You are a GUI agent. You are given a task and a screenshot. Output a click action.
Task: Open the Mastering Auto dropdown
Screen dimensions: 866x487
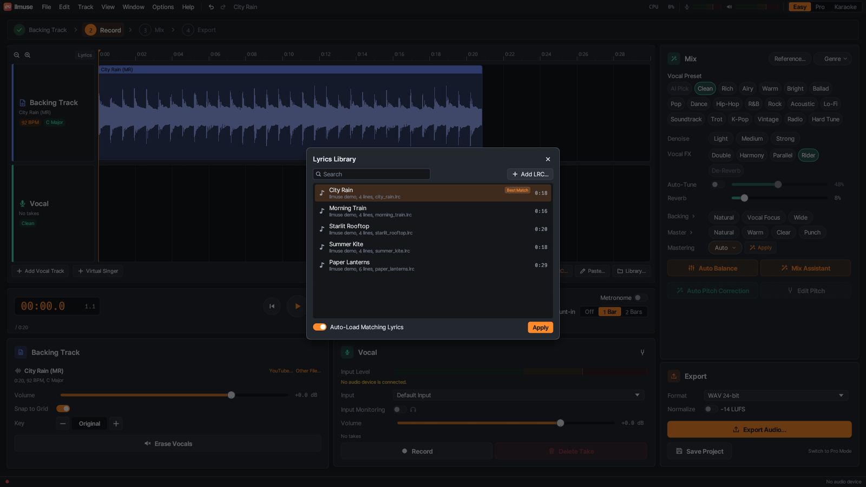point(725,248)
